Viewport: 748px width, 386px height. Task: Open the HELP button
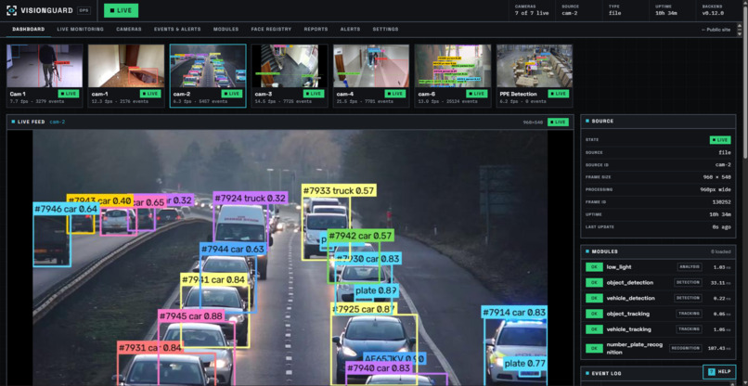click(x=719, y=372)
